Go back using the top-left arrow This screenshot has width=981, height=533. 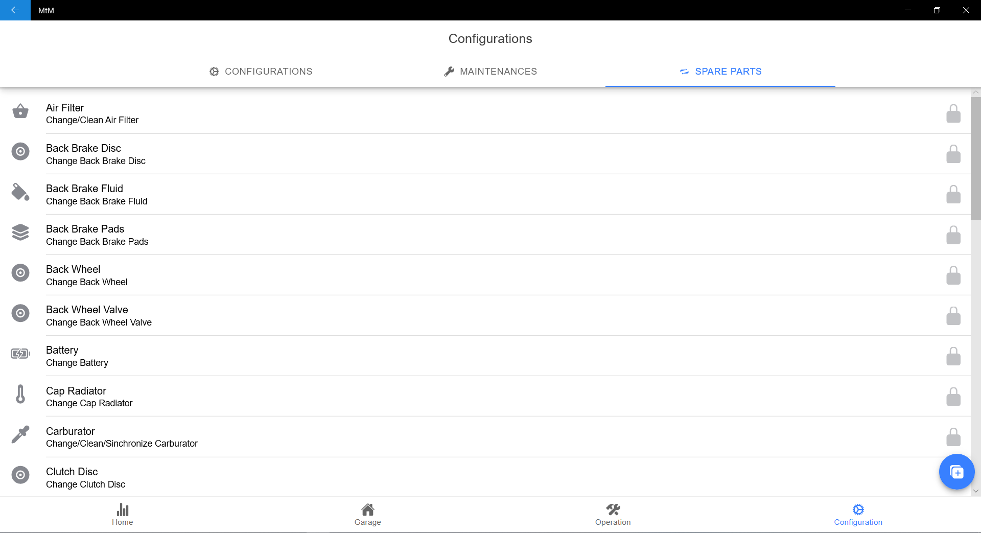click(15, 10)
